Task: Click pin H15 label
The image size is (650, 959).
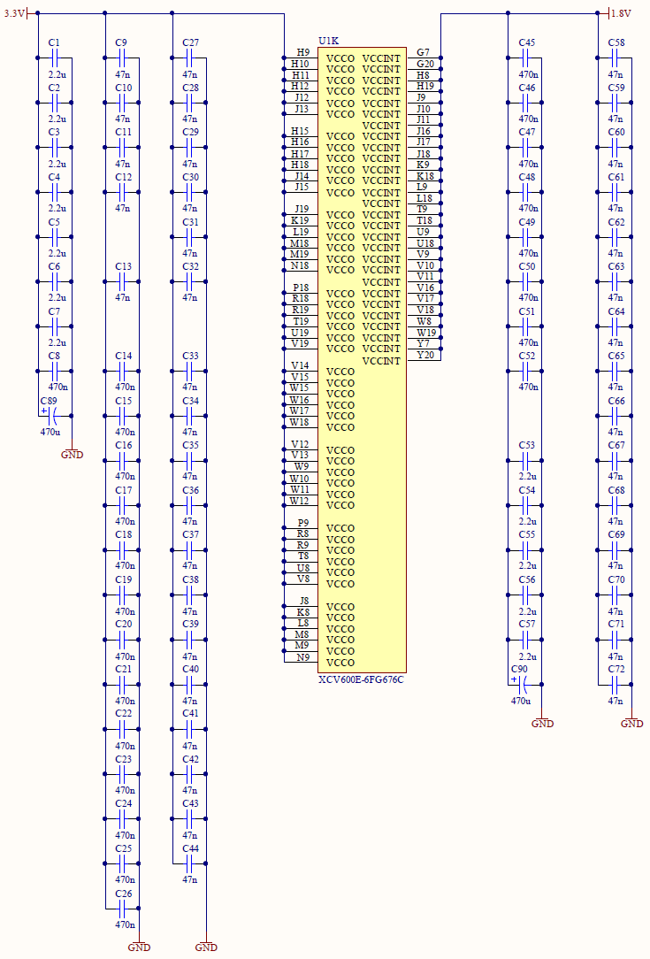Action: click(300, 131)
